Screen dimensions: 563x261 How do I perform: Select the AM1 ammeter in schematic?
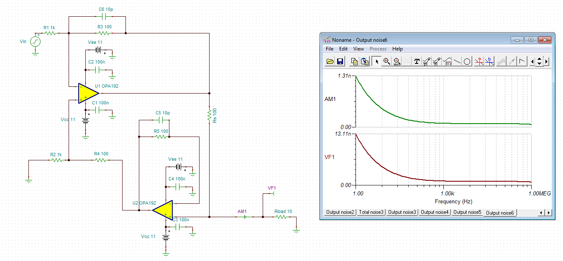[246, 217]
